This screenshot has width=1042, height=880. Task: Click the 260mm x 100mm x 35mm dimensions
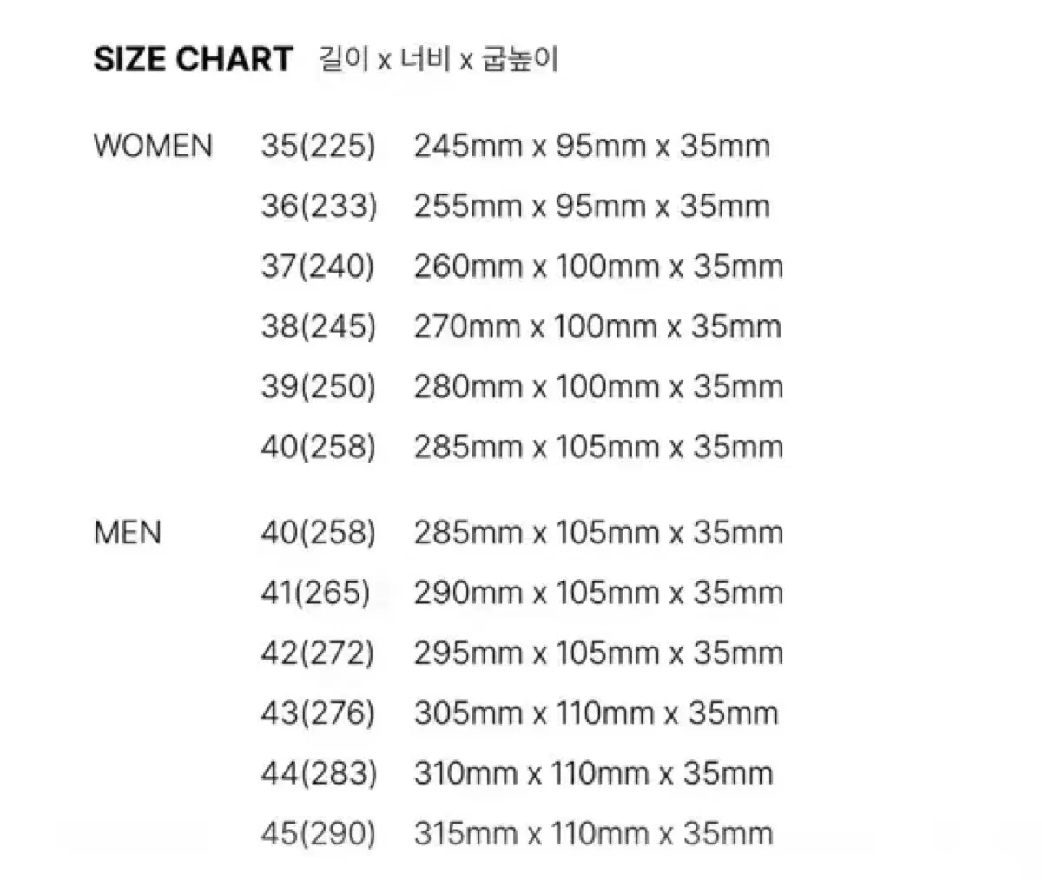(598, 266)
